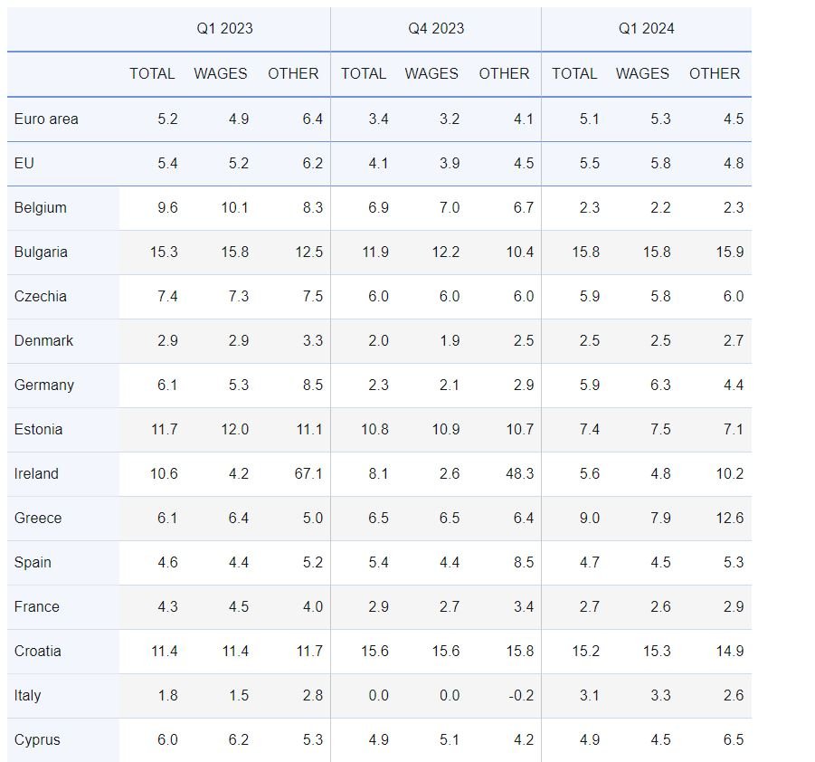Viewport: 815px width, 762px height.
Task: Select the Croatia row label
Action: tap(38, 651)
